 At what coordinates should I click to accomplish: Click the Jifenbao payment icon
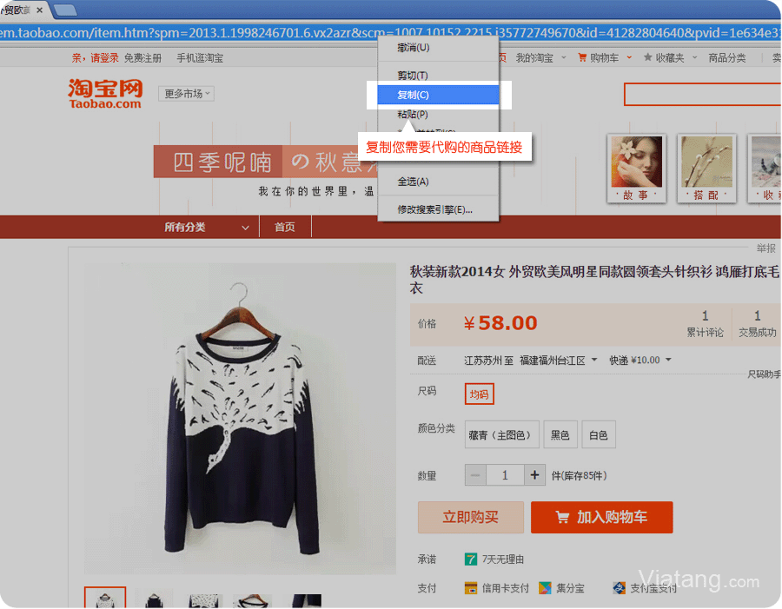pyautogui.click(x=545, y=588)
